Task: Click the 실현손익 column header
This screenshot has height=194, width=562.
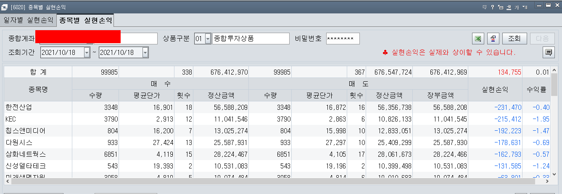Action: 495,89
